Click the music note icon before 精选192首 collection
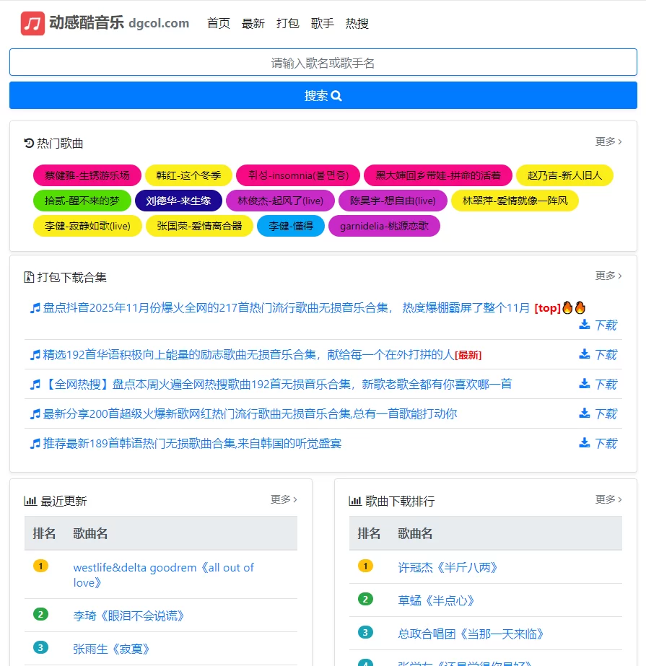 tap(34, 354)
